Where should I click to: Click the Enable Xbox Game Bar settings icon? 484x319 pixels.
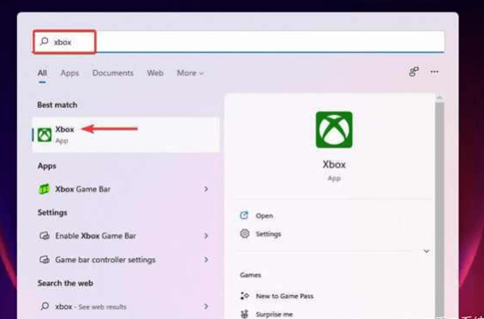45,236
